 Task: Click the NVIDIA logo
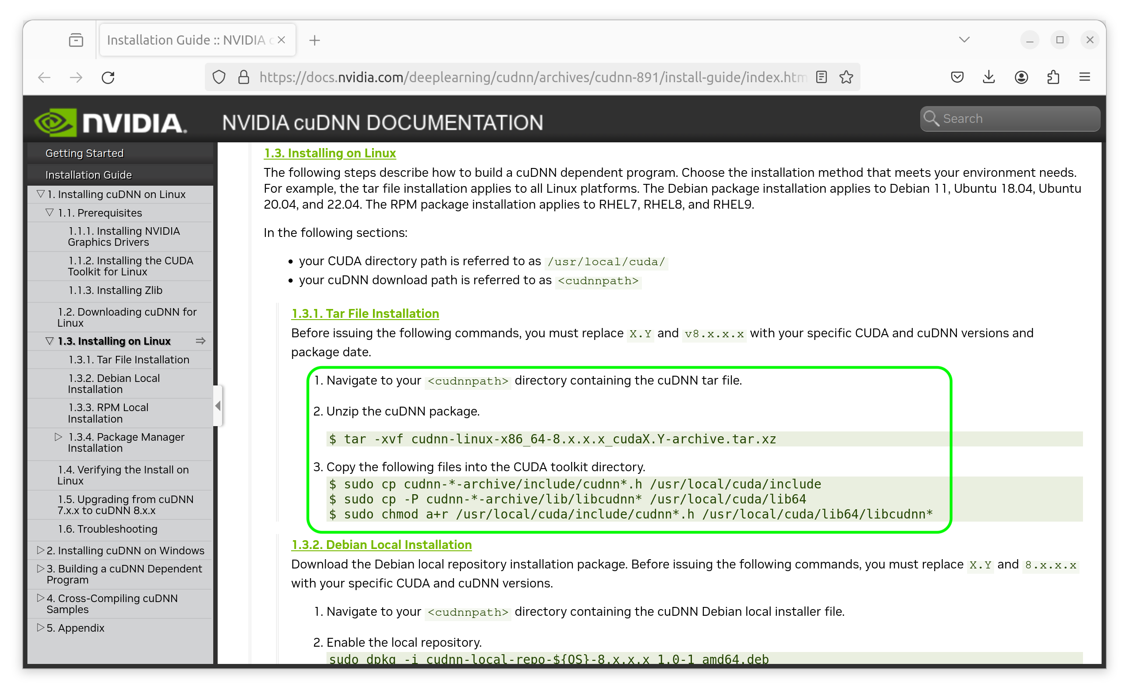point(111,122)
